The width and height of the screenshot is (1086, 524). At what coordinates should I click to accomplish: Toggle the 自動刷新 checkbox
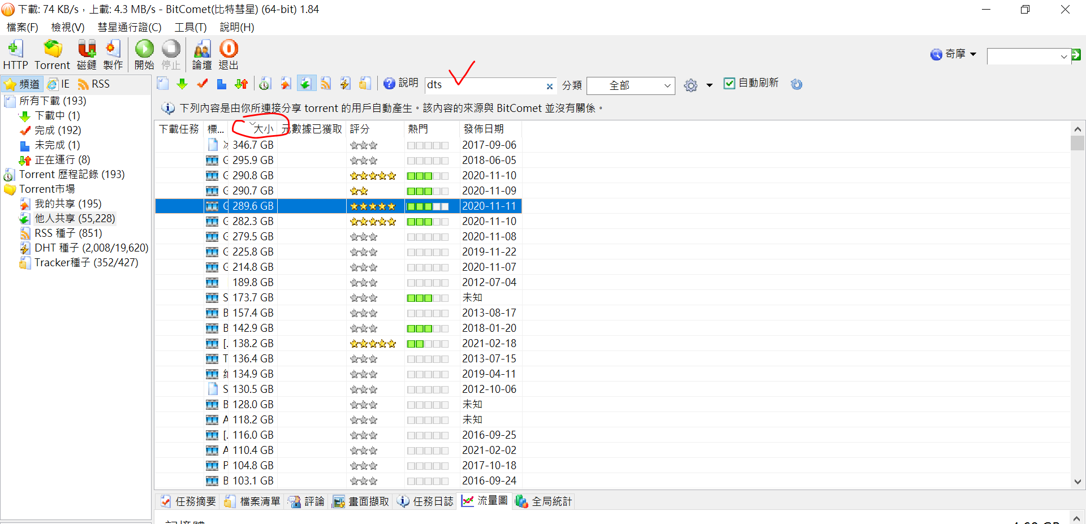pyautogui.click(x=730, y=84)
